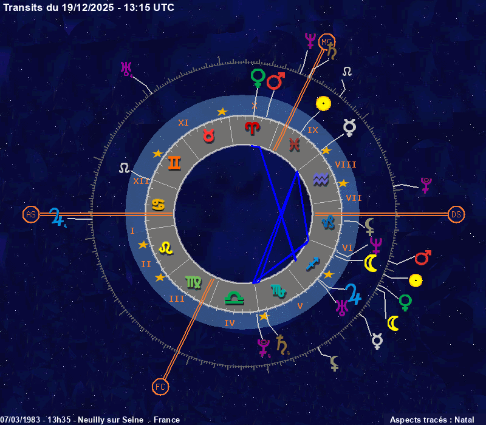Click the Taurus sign in zodiac ring
This screenshot has width=486, height=425.
click(x=208, y=136)
